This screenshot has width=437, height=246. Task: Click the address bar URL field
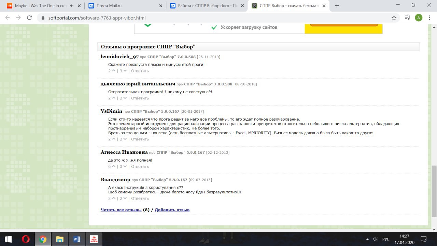click(x=218, y=18)
